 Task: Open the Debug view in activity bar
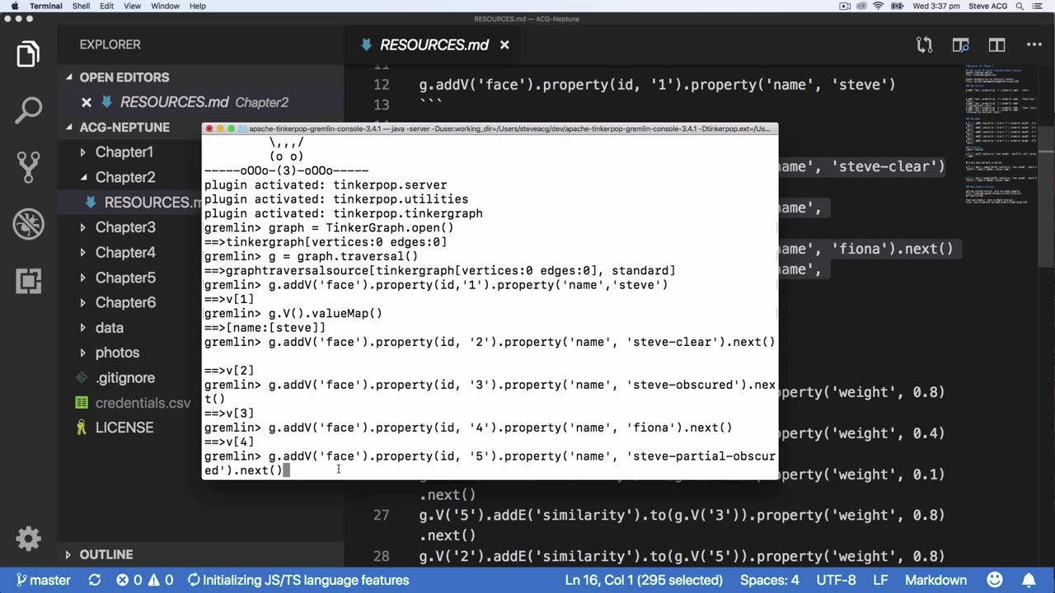[x=28, y=224]
